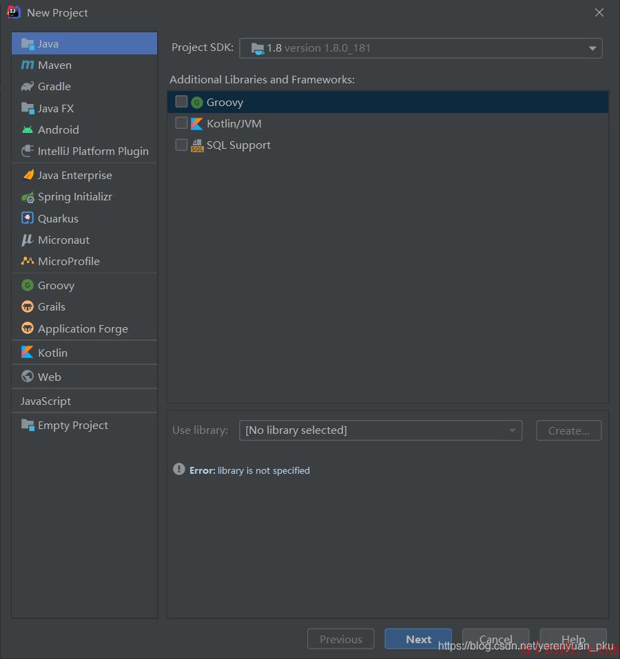The height and width of the screenshot is (659, 620).
Task: Pick IntelliJ Platform Plugin entry
Action: [x=85, y=151]
